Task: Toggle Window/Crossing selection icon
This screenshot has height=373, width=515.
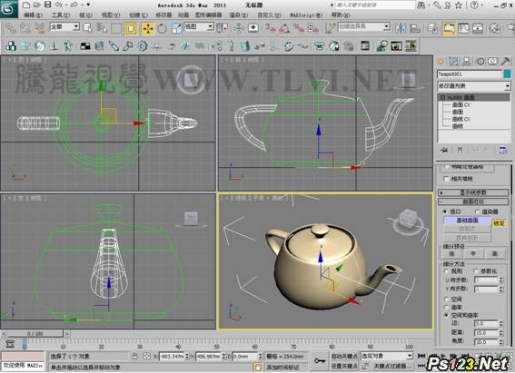Action: pos(131,28)
